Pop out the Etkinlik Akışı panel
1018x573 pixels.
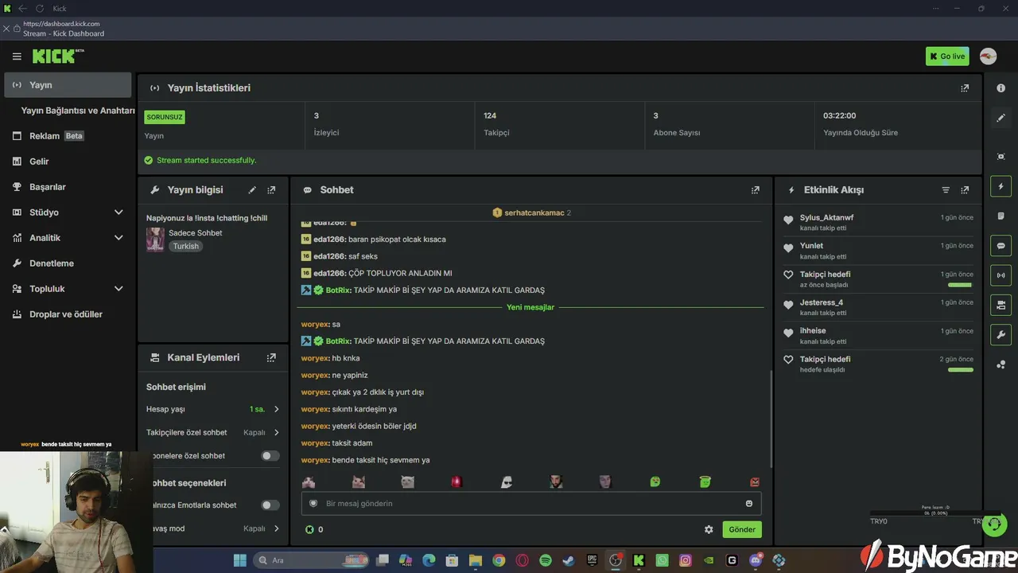(965, 190)
